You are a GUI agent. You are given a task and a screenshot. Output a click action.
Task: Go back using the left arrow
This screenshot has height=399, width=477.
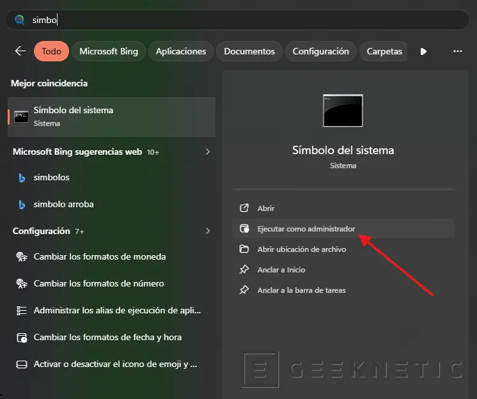pyautogui.click(x=20, y=51)
